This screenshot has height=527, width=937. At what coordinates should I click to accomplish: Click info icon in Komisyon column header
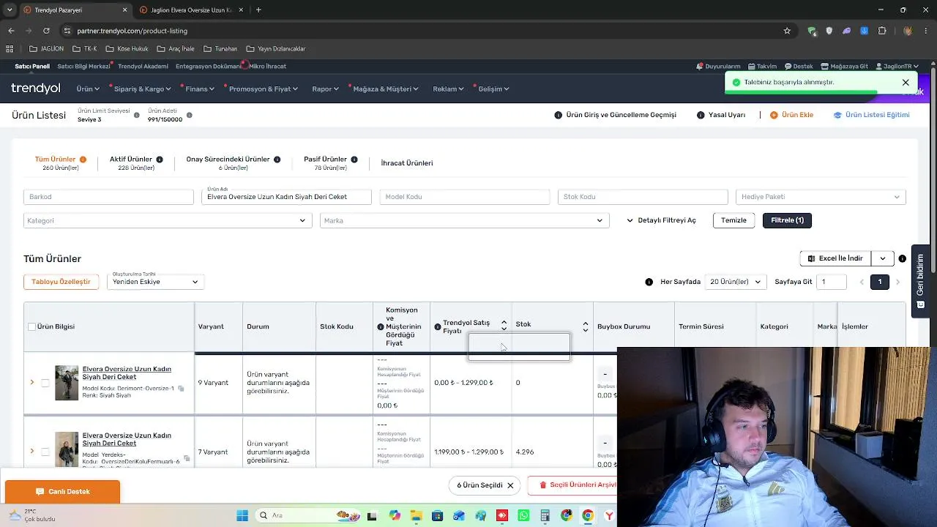pyautogui.click(x=380, y=326)
